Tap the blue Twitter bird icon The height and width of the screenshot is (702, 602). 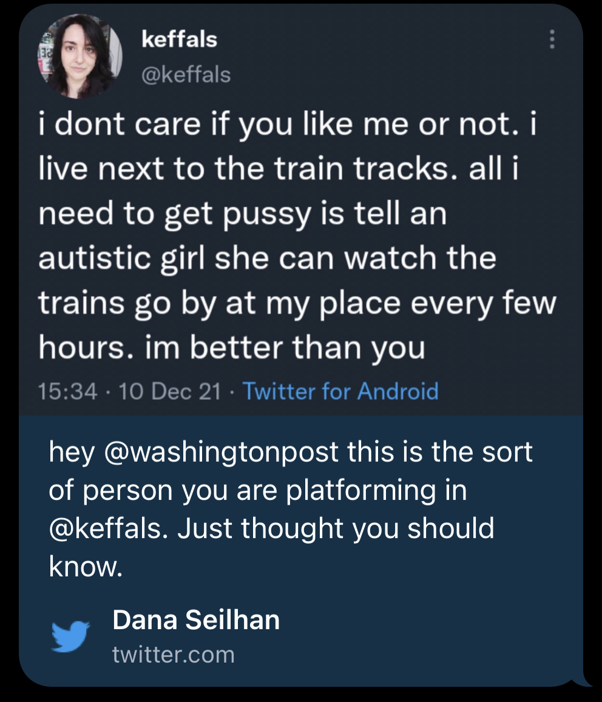tap(70, 636)
